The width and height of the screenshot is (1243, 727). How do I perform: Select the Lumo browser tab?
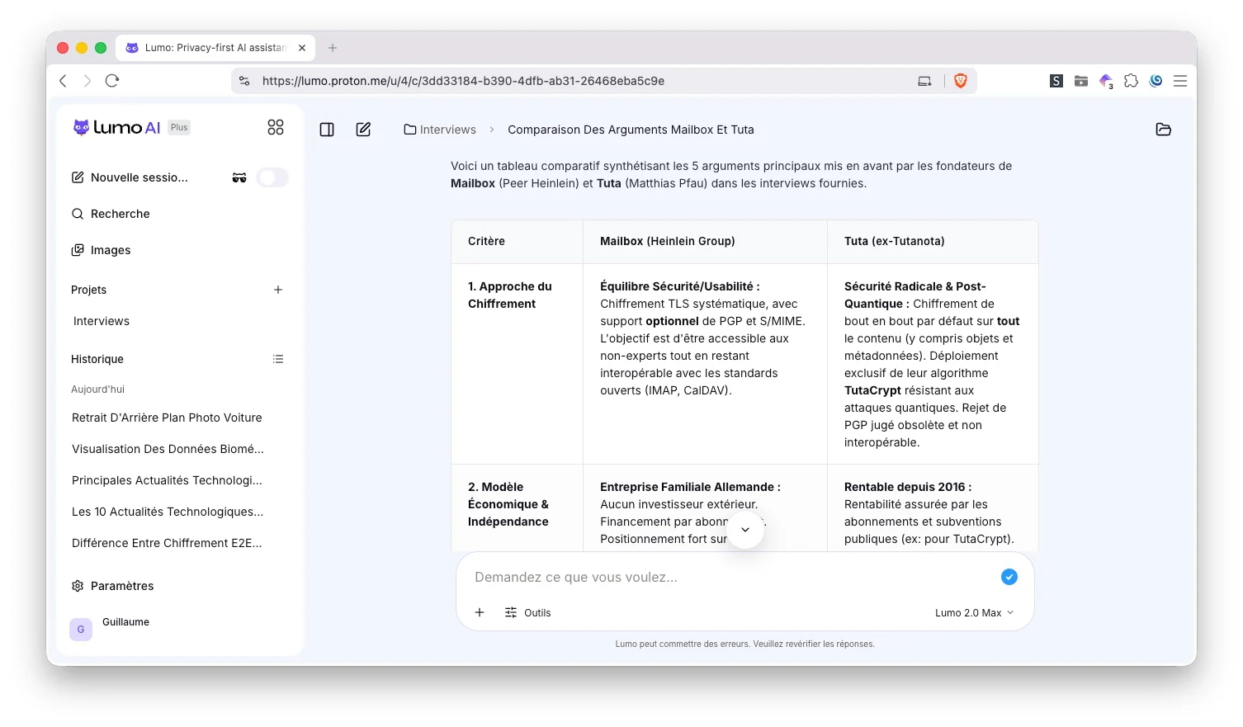point(215,48)
